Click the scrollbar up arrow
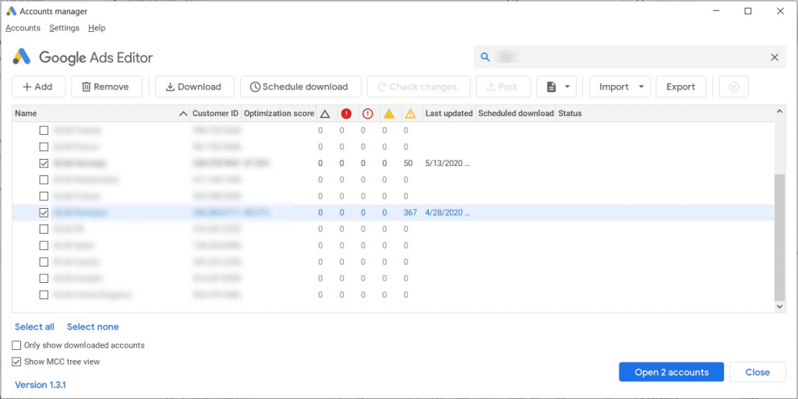This screenshot has height=399, width=798. 779,111
